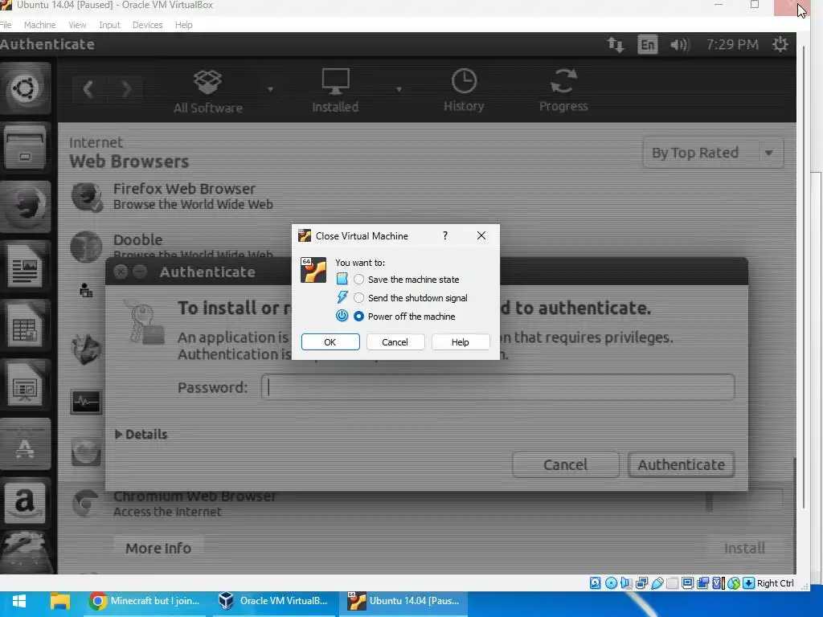The width and height of the screenshot is (823, 617).
Task: Click the Password input field
Action: coord(497,387)
